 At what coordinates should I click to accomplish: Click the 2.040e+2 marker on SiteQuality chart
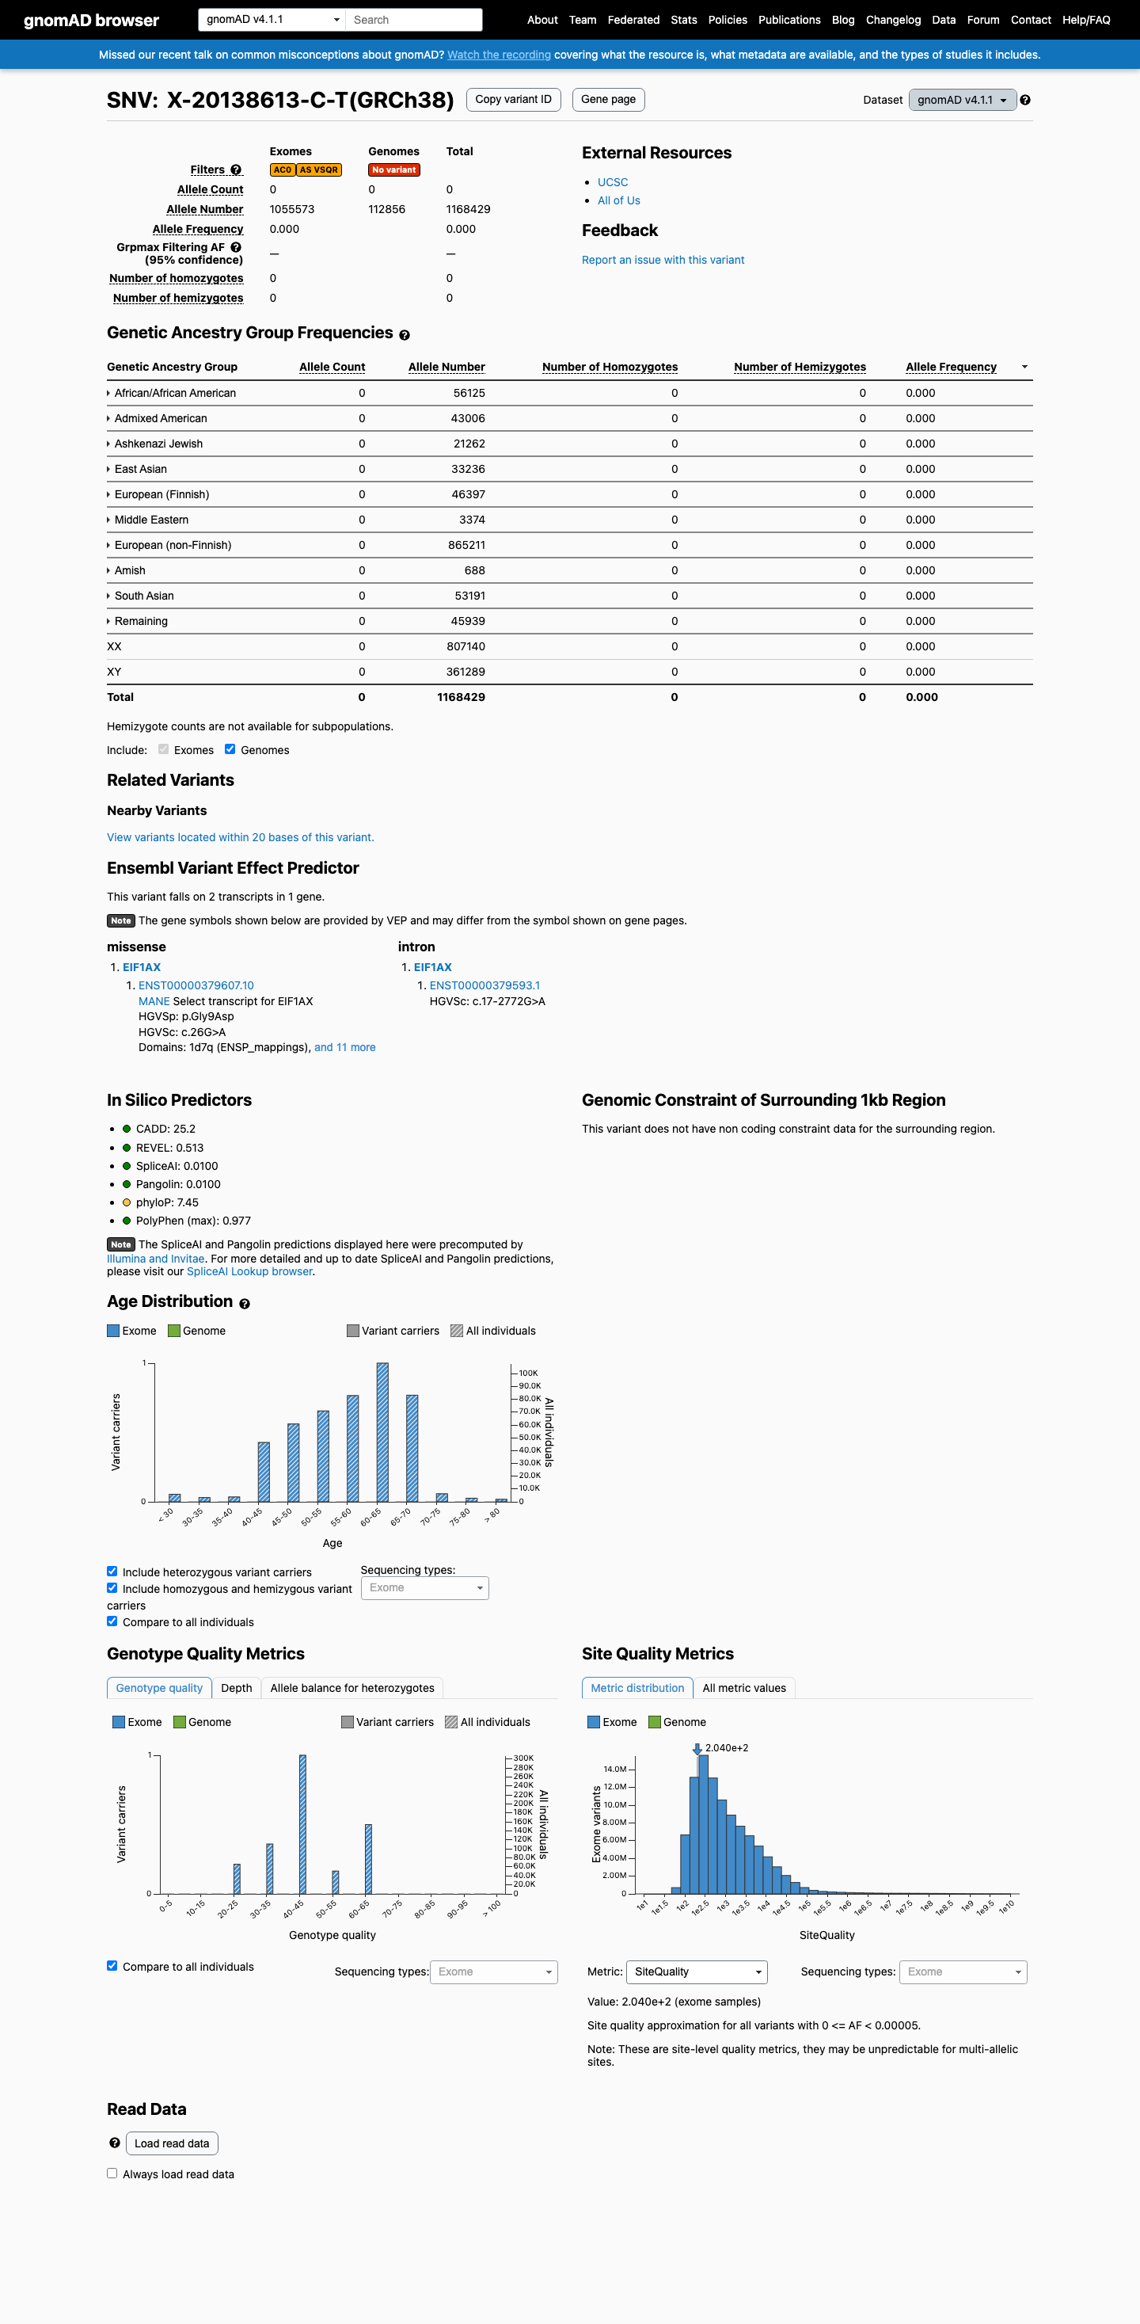click(x=697, y=1749)
